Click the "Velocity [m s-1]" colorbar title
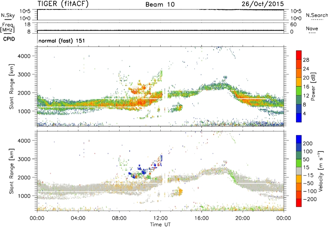Screen dimensions: 328x227 [x=321, y=171]
